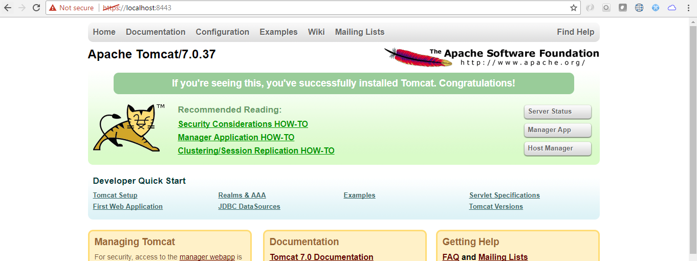Image resolution: width=697 pixels, height=261 pixels.
Task: Open the Tomcat Setup link
Action: point(115,195)
